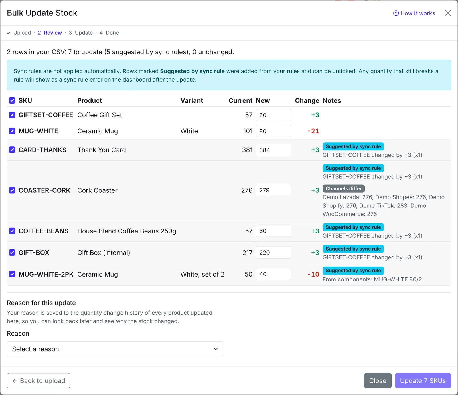Click the White, set of 2 variant text
458x395 pixels.
202,274
